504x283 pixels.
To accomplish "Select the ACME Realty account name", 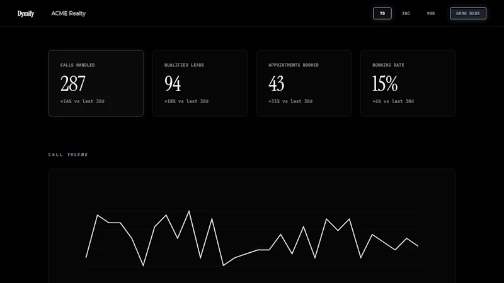I will pyautogui.click(x=69, y=13).
